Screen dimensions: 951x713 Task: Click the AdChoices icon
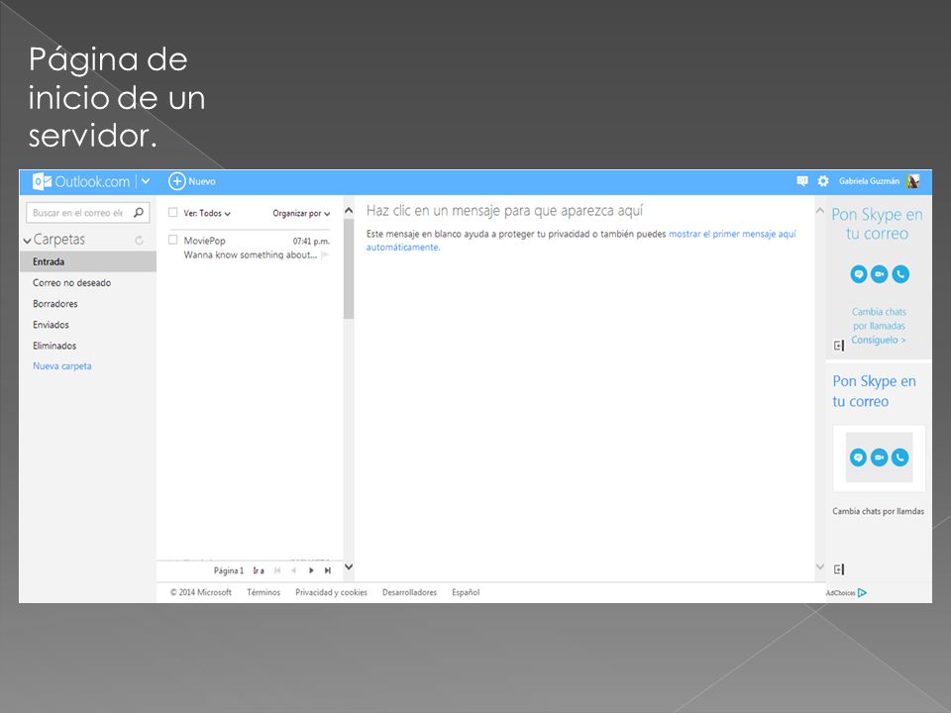tap(862, 593)
